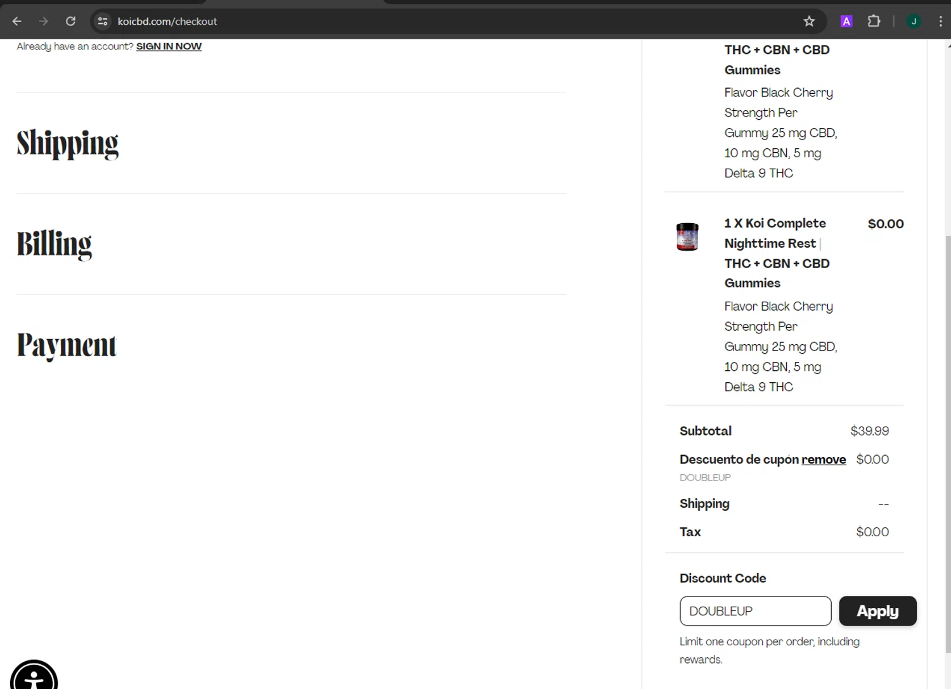Click the 'Limit one coupon per order' note

770,650
